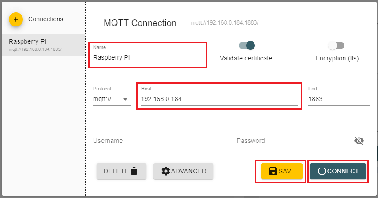Click the power icon on Connect

(x=322, y=171)
